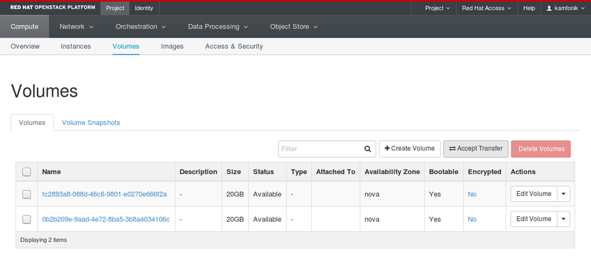Select the Volumes sub-tab
The height and width of the screenshot is (259, 591).
(x=32, y=123)
